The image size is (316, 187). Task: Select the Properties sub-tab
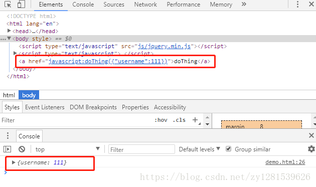coord(135,107)
